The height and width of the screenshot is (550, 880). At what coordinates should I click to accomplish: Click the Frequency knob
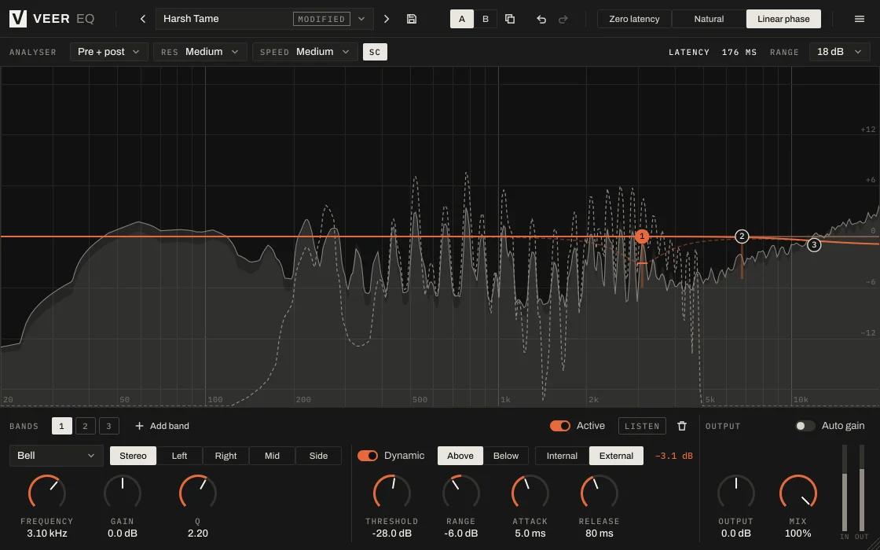[47, 493]
